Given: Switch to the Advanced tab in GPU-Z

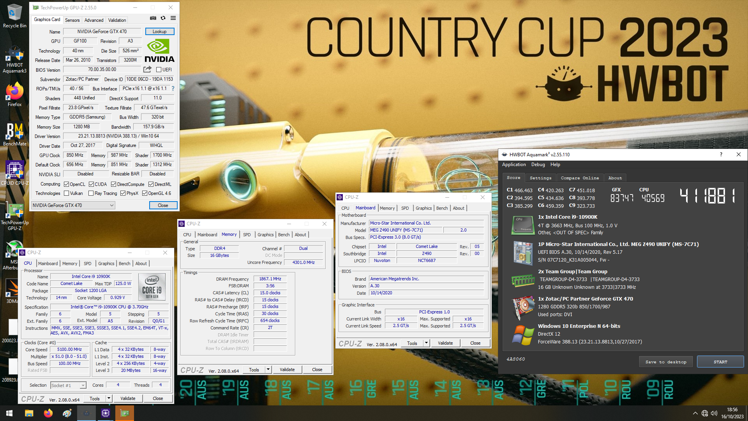Looking at the screenshot, I should tap(94, 20).
